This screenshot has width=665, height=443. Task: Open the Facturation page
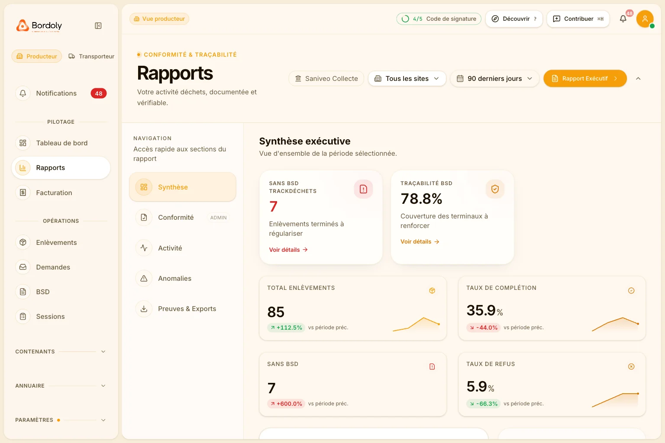pyautogui.click(x=61, y=193)
